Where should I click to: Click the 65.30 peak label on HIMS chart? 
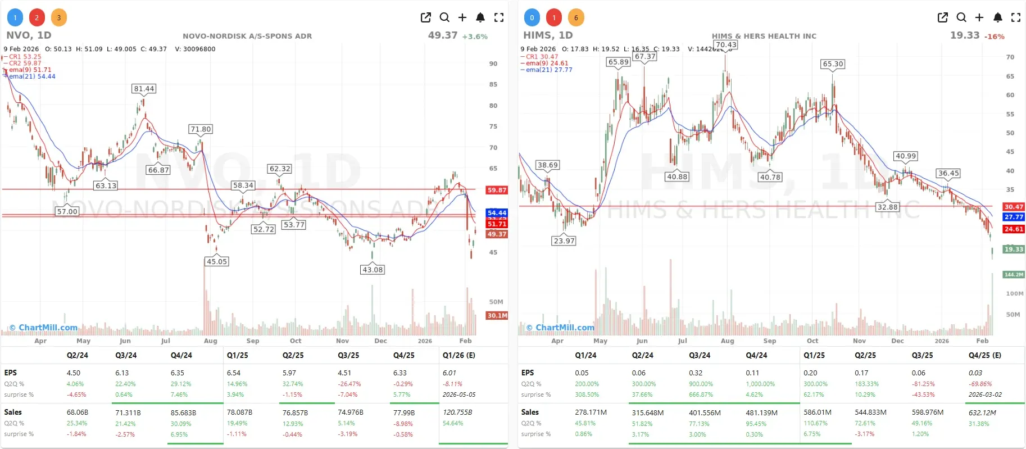point(833,64)
